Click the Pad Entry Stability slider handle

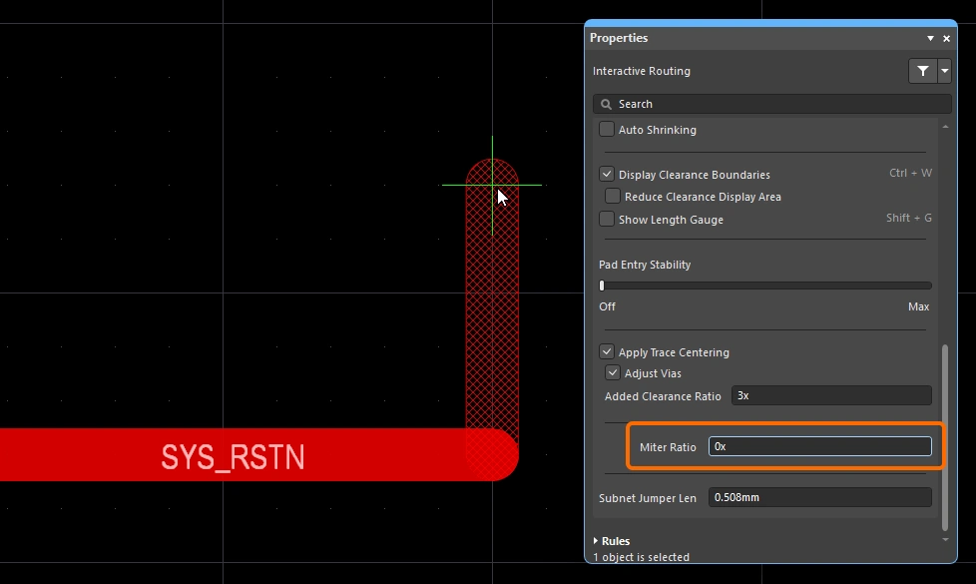[602, 286]
